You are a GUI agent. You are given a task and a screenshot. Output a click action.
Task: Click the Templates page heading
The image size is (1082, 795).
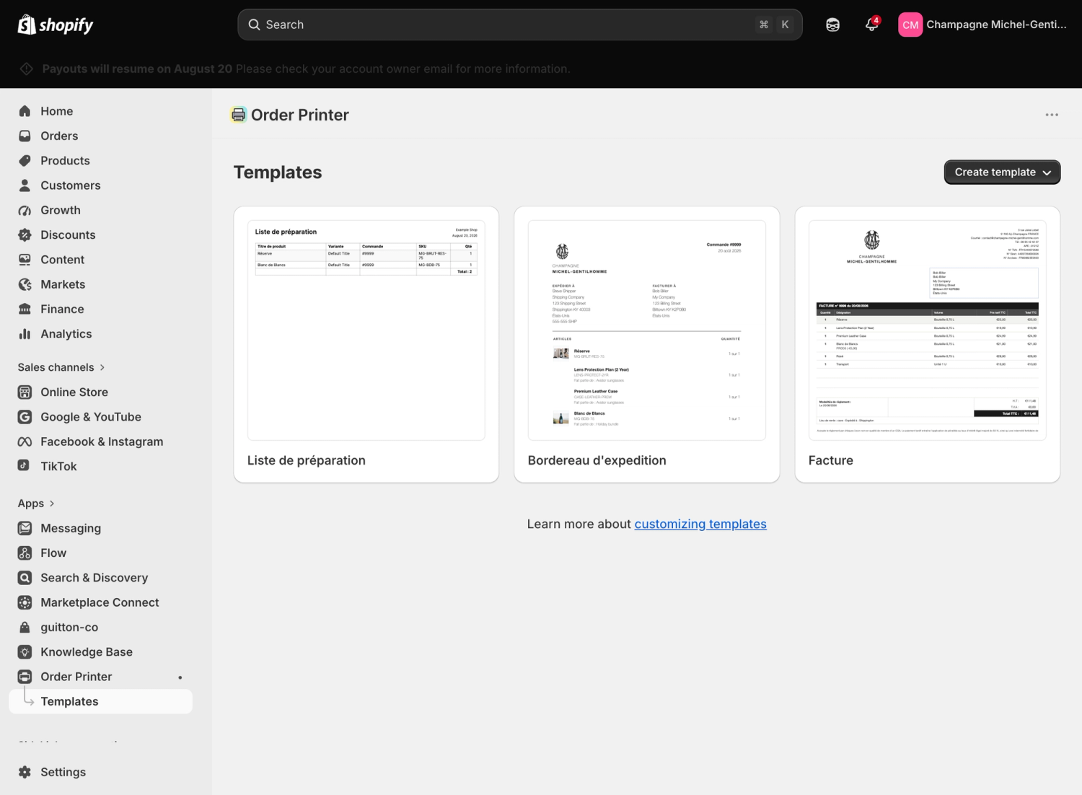[278, 172]
